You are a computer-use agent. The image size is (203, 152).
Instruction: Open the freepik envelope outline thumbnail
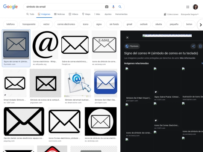click(x=75, y=45)
